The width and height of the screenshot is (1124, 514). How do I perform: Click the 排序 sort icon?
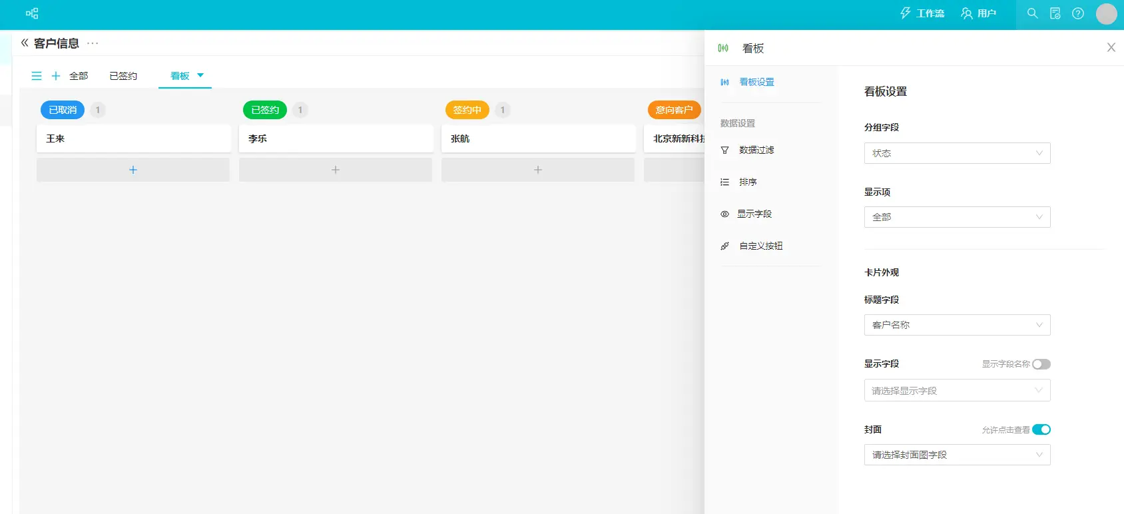[x=724, y=182]
